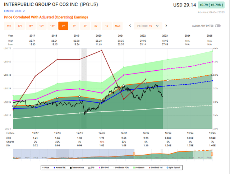Go to next period with right arrow
Screen dimensions: 230x174
point(166,26)
